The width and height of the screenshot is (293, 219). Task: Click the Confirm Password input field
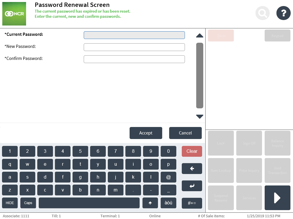point(134,59)
